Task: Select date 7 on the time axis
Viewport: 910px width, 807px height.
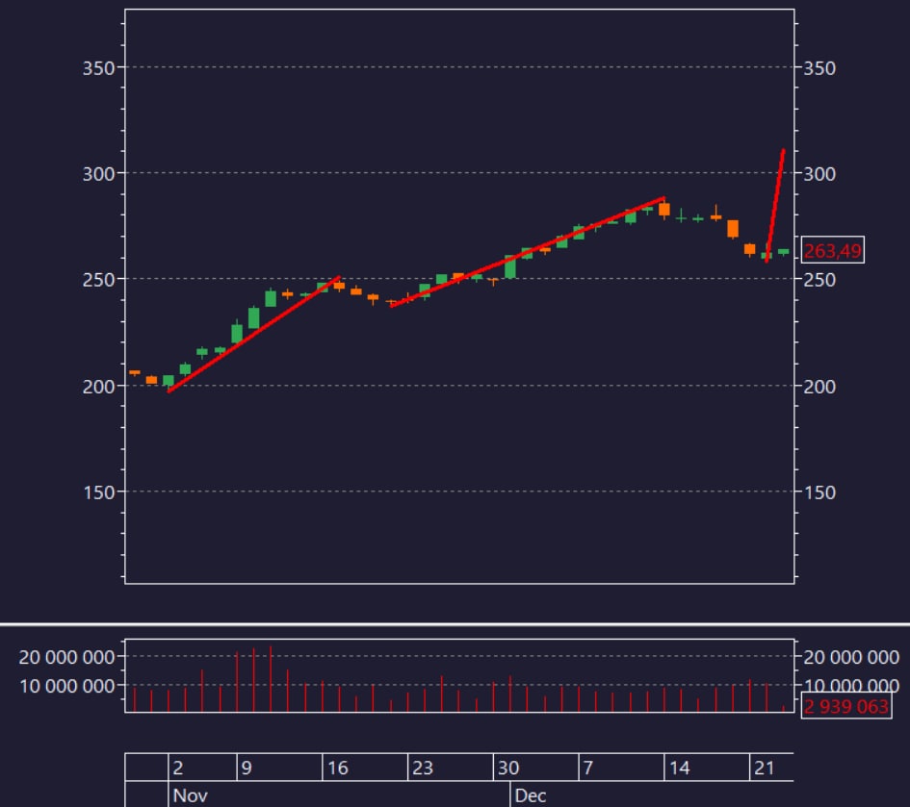Action: coord(588,768)
